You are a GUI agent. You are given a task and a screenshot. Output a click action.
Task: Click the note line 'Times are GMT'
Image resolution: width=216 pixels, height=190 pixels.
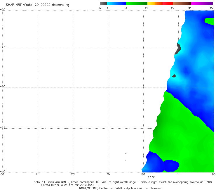point(56,182)
